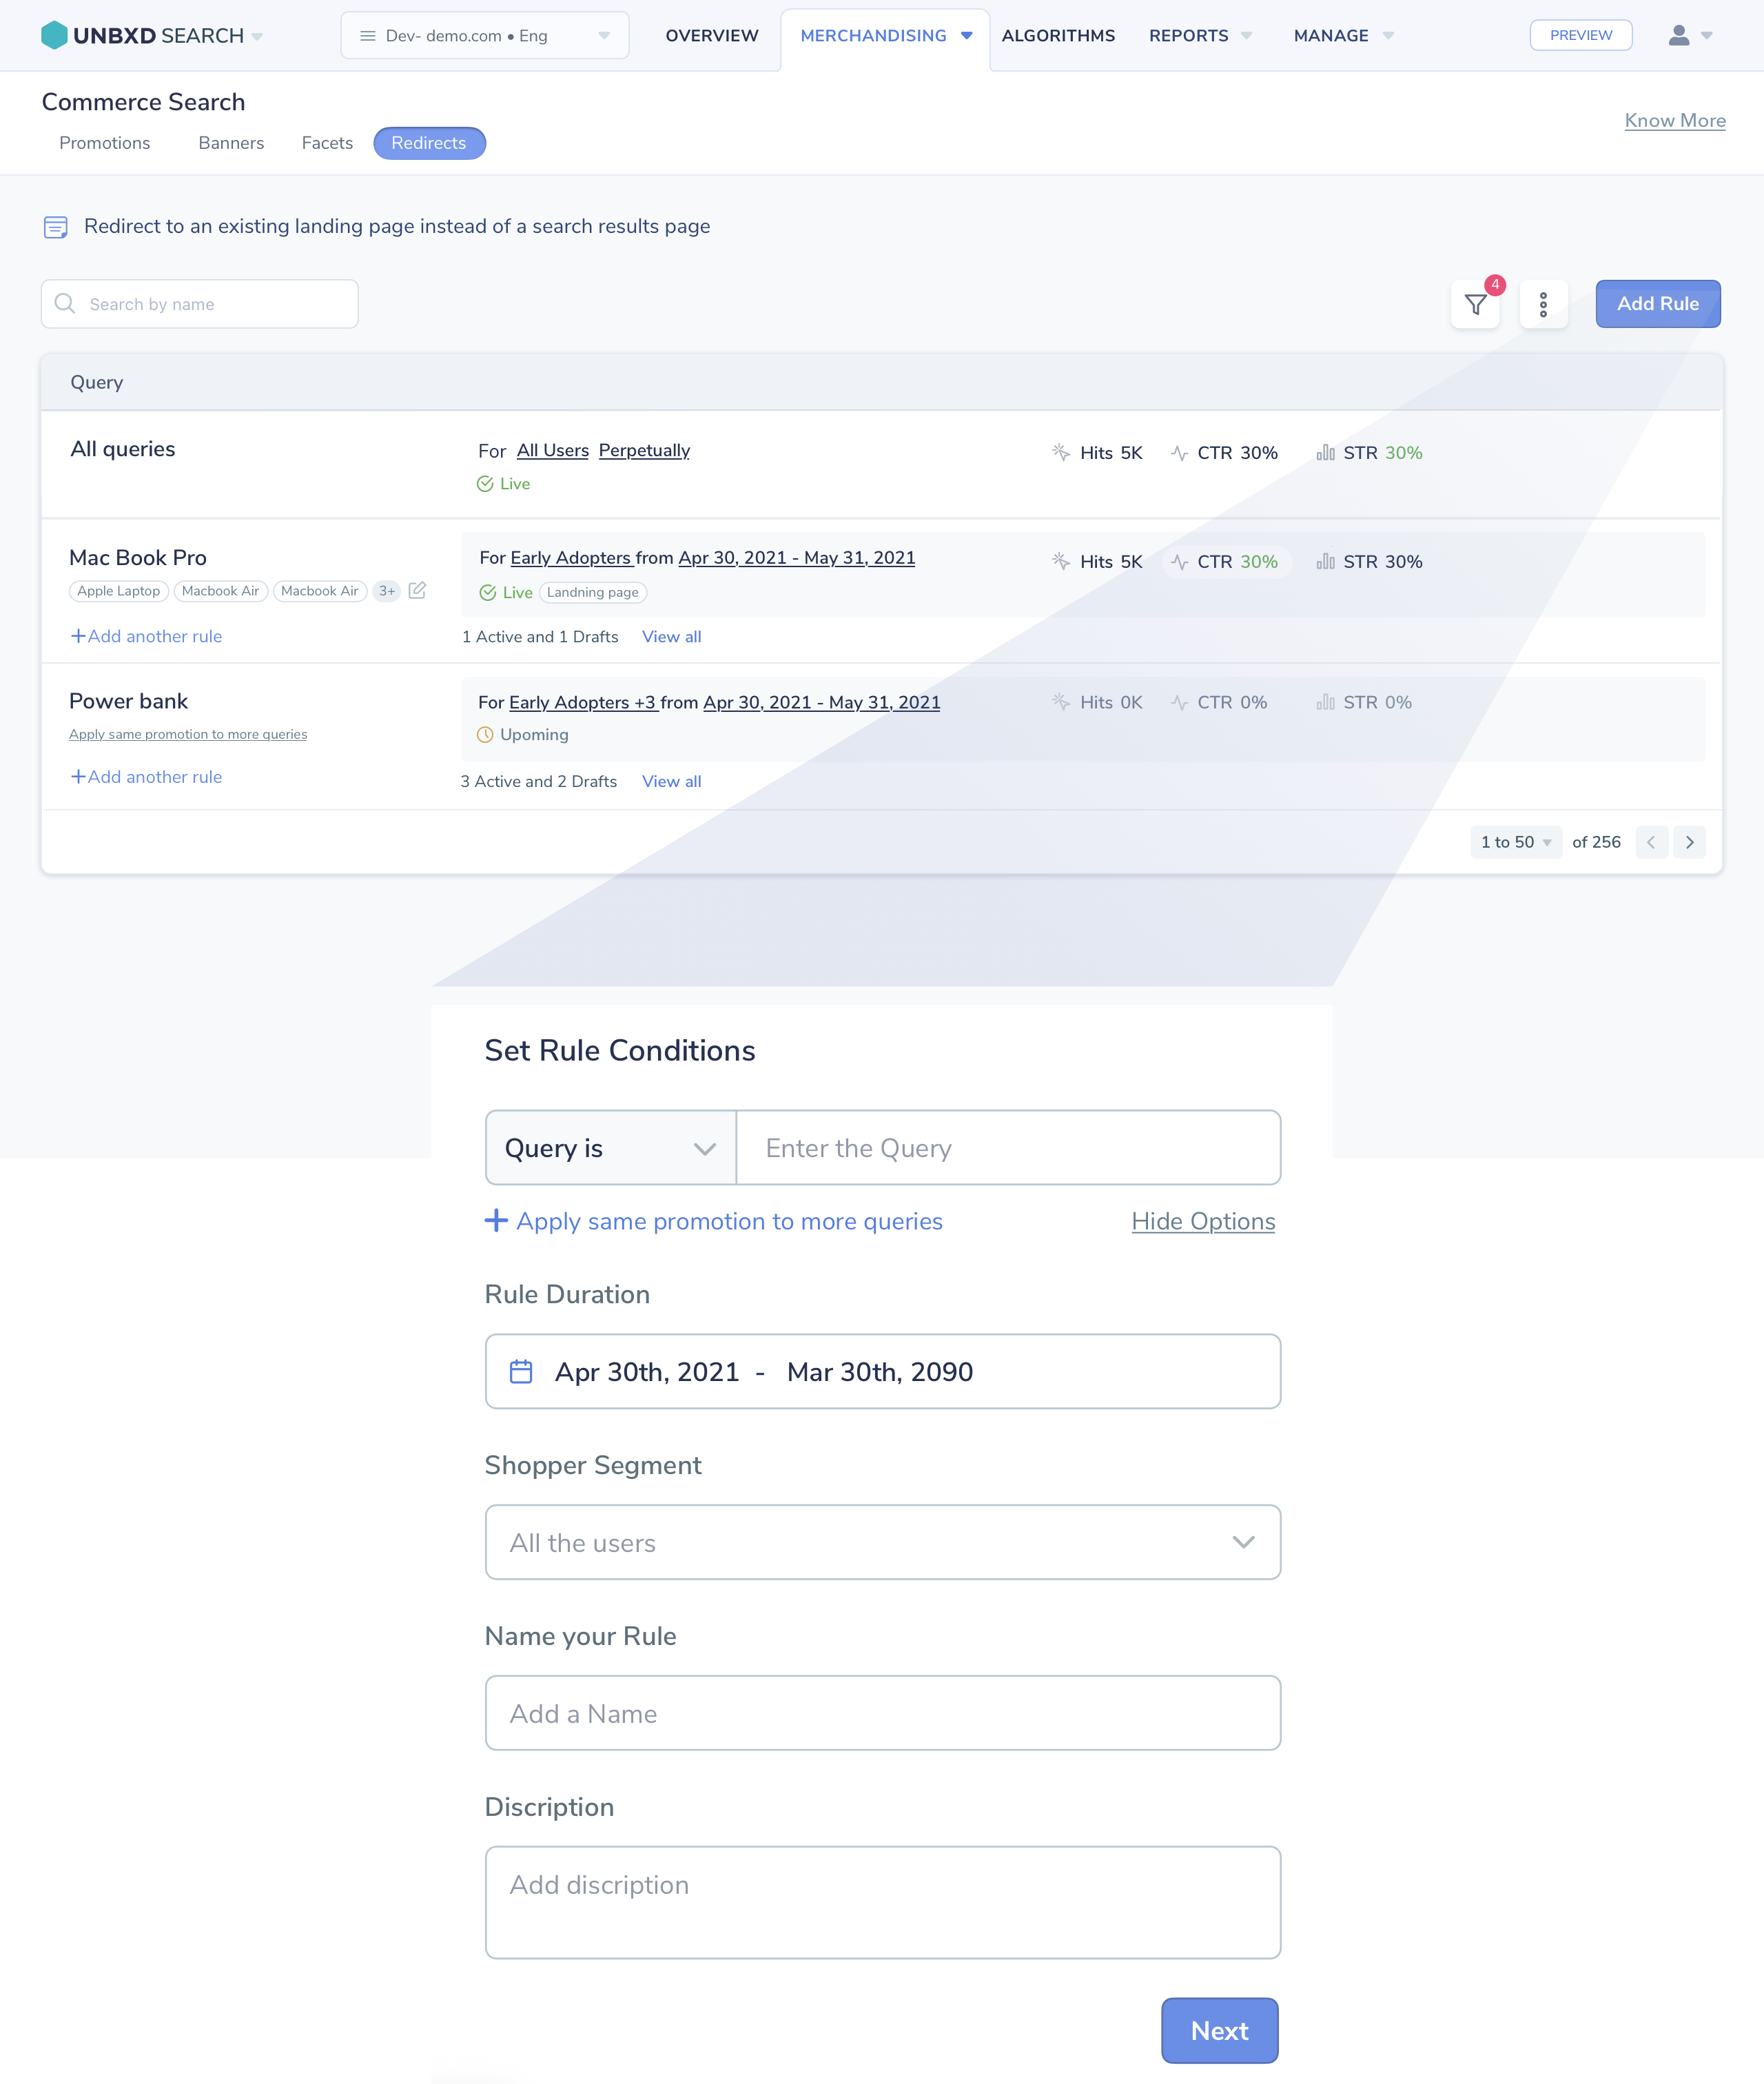Go to next page arrow

pyautogui.click(x=1690, y=842)
